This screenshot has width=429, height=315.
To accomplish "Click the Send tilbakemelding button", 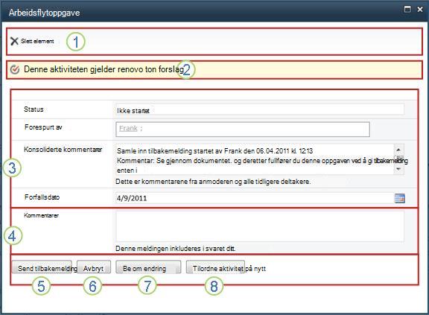I will point(42,267).
